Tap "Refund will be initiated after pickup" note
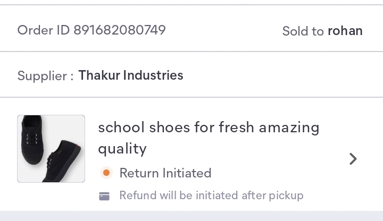383x221 pixels. coord(212,195)
